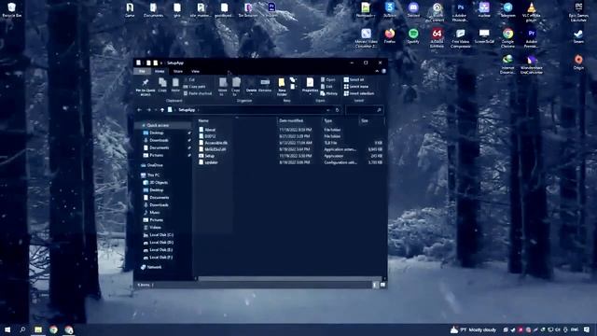Image resolution: width=597 pixels, height=336 pixels.
Task: Click the Rename ribbon button
Action: pyautogui.click(x=265, y=85)
